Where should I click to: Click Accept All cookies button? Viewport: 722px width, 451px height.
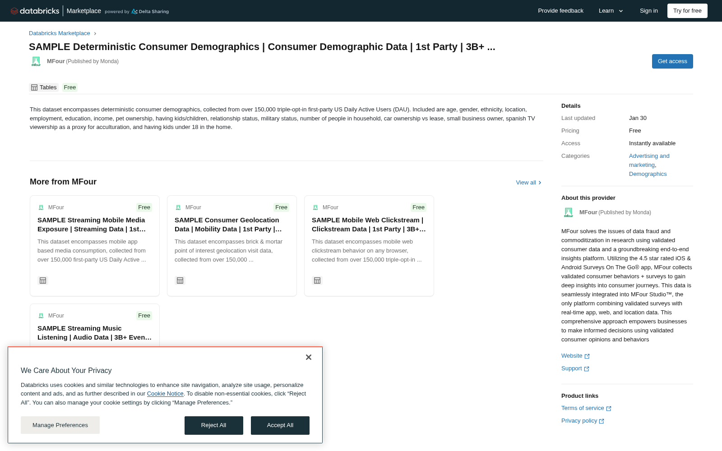[280, 425]
